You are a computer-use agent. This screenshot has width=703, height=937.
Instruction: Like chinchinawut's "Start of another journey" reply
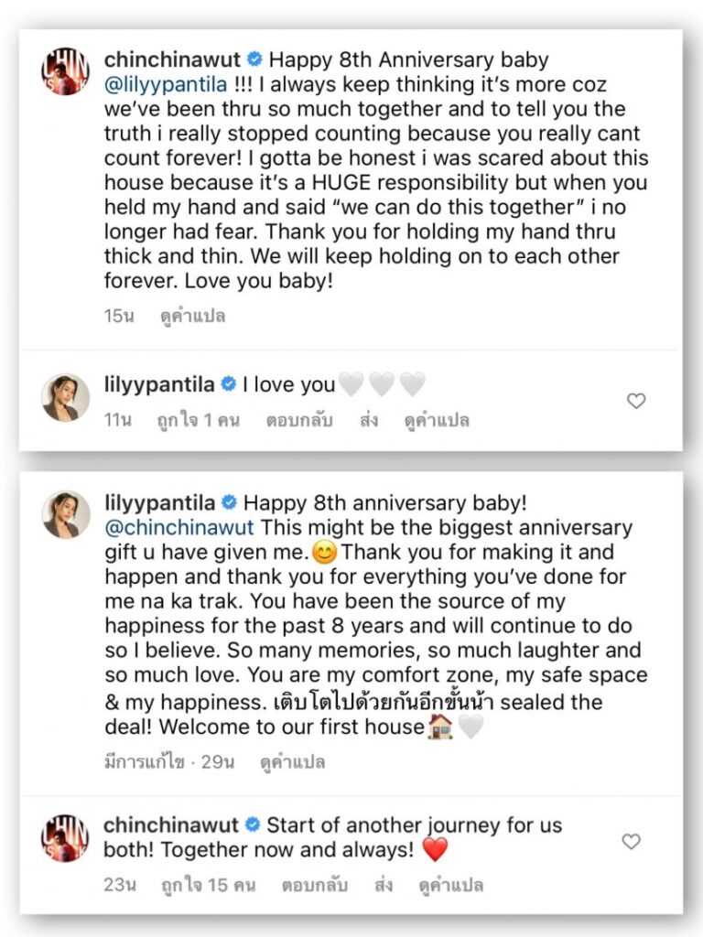[631, 842]
